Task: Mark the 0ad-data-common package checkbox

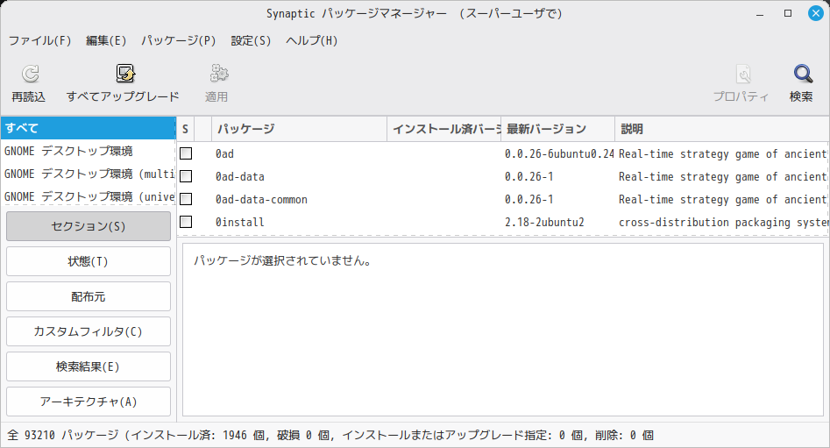Action: click(x=186, y=199)
